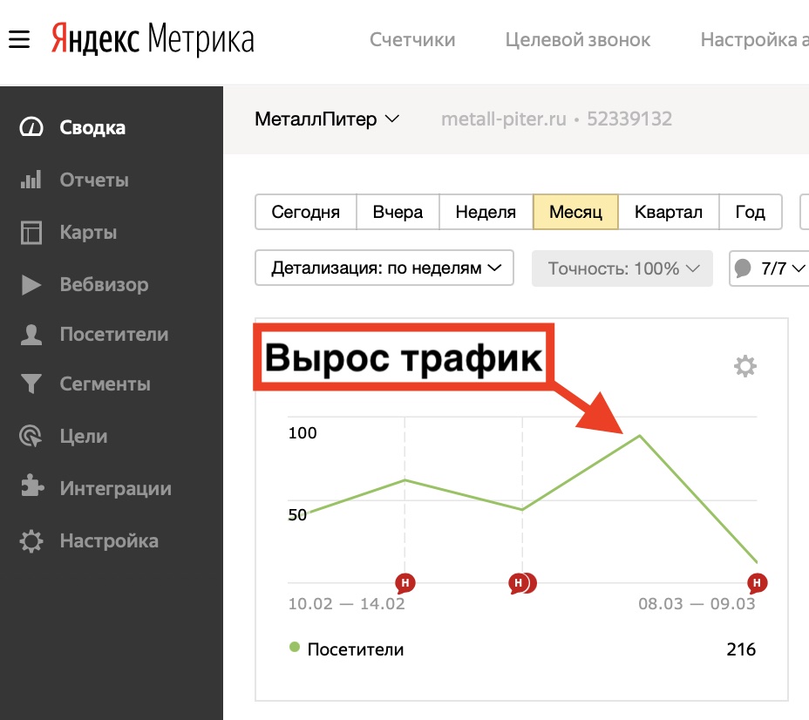Click the Яндекс Метрика logo
809x720 pixels.
pos(153,38)
